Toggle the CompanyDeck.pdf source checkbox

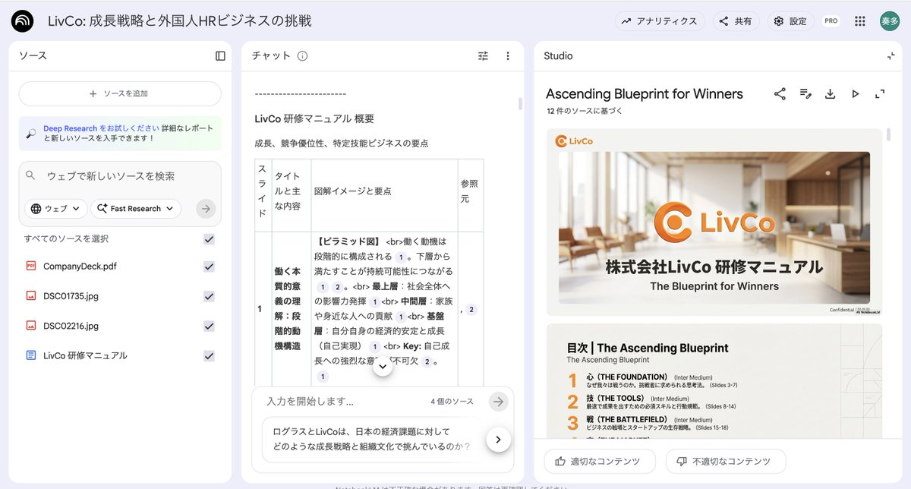pyautogui.click(x=208, y=266)
